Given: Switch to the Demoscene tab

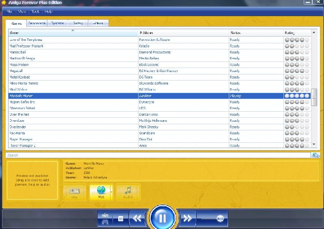Looking at the screenshot, I should (x=37, y=23).
